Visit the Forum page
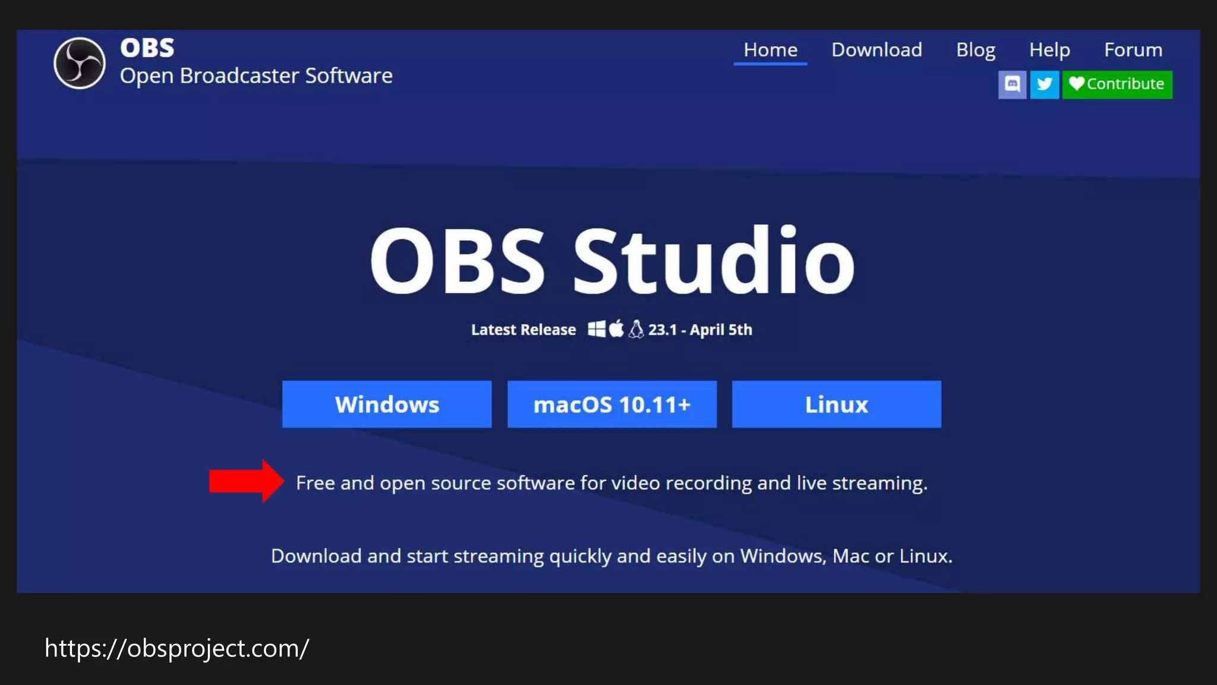1217x685 pixels. click(1133, 50)
